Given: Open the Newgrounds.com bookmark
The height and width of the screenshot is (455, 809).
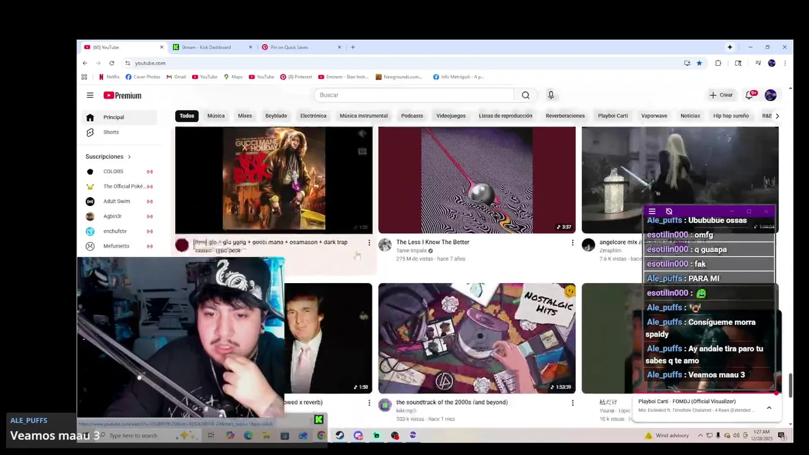Looking at the screenshot, I should pyautogui.click(x=399, y=77).
